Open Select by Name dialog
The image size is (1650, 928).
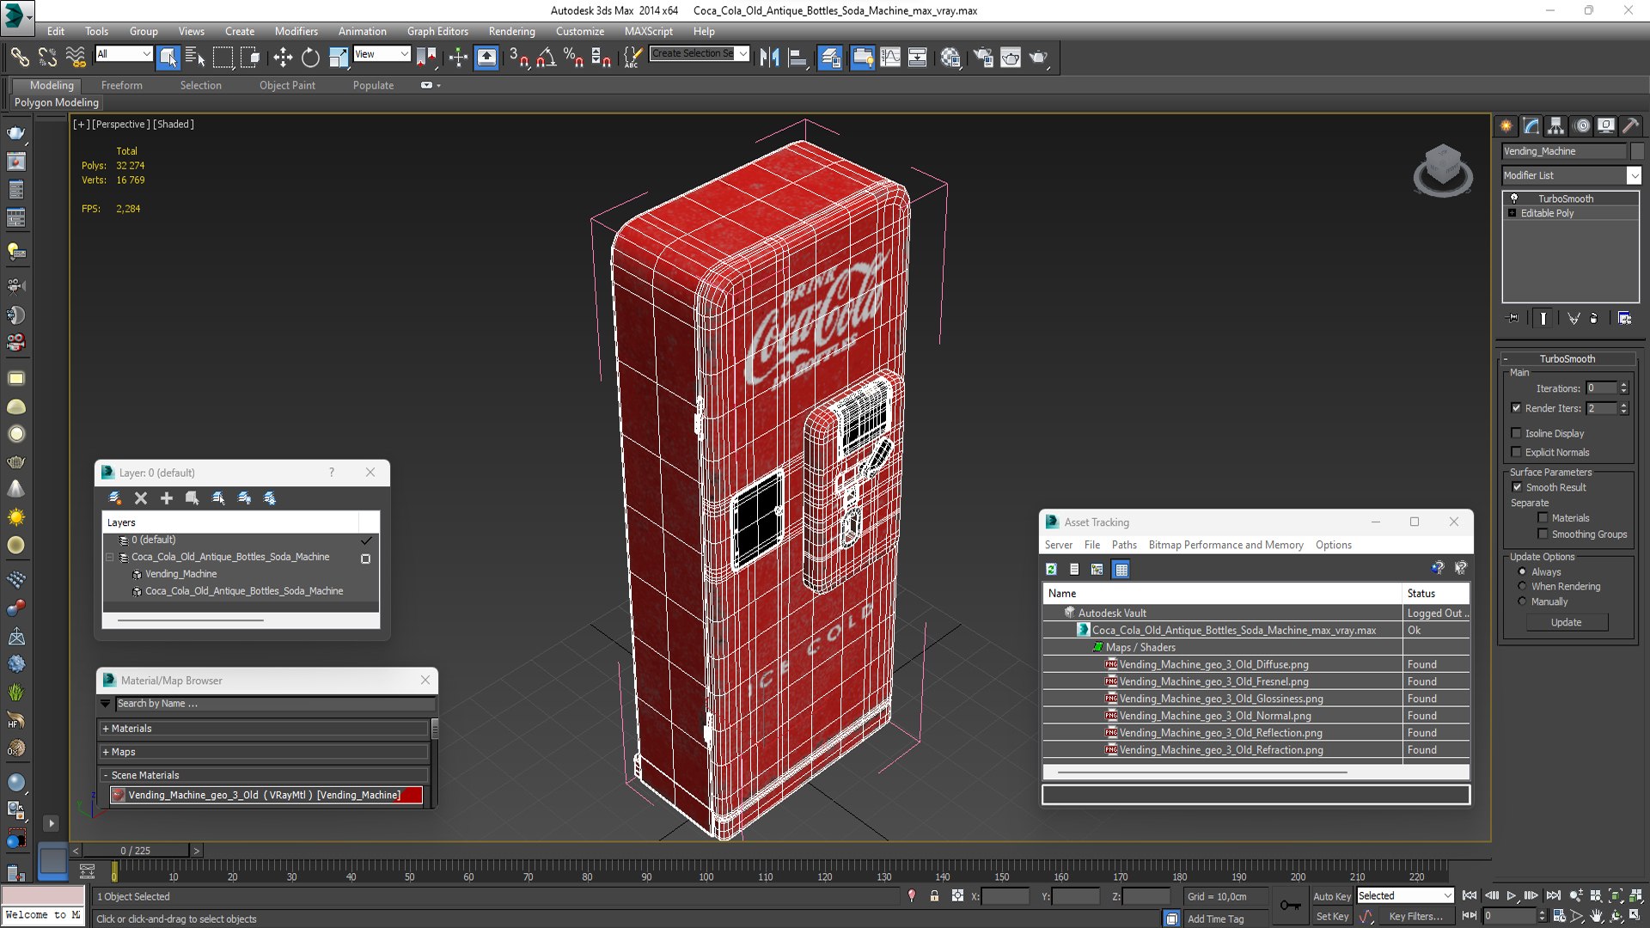pos(195,58)
